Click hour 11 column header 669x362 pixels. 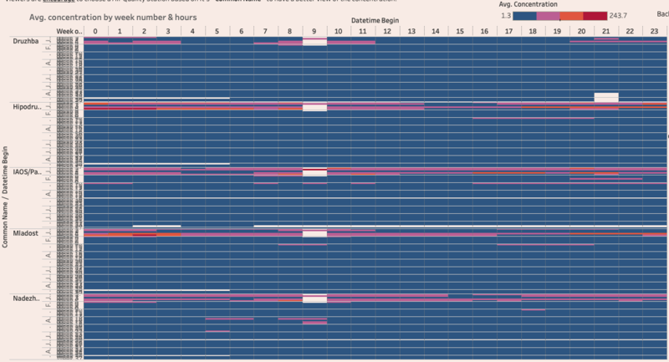pyautogui.click(x=363, y=31)
